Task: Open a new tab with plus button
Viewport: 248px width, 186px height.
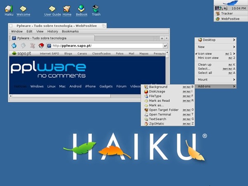Action: (x=162, y=38)
